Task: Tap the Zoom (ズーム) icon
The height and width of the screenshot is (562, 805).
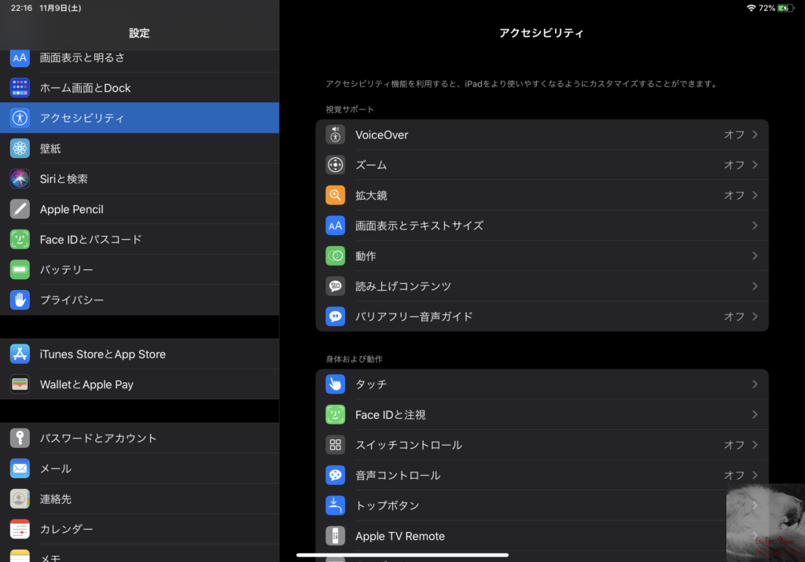Action: click(x=335, y=165)
